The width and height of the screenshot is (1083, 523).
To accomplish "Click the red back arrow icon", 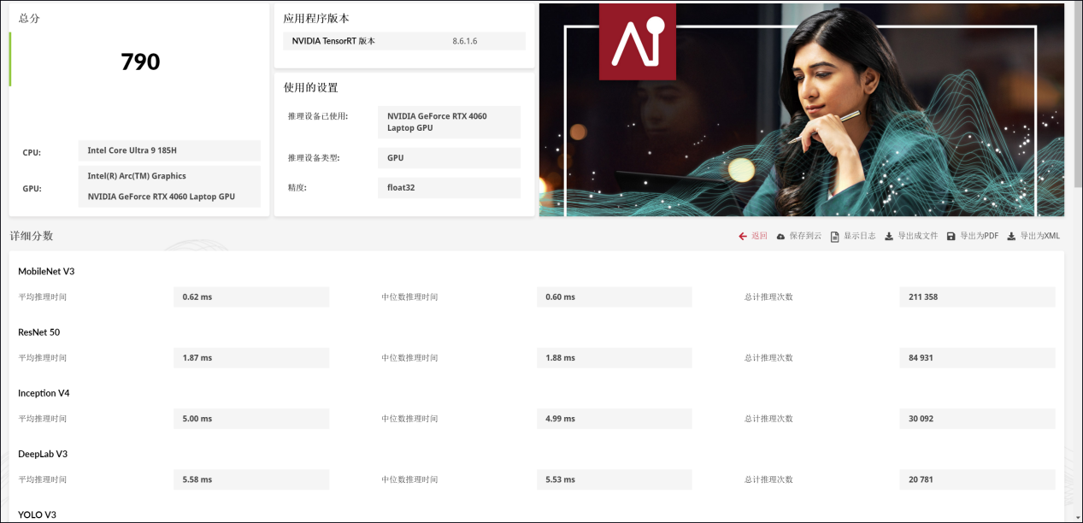I will pyautogui.click(x=743, y=236).
